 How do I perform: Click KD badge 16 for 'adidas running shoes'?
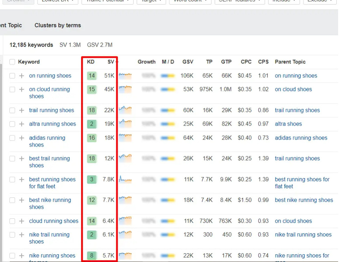pos(92,138)
